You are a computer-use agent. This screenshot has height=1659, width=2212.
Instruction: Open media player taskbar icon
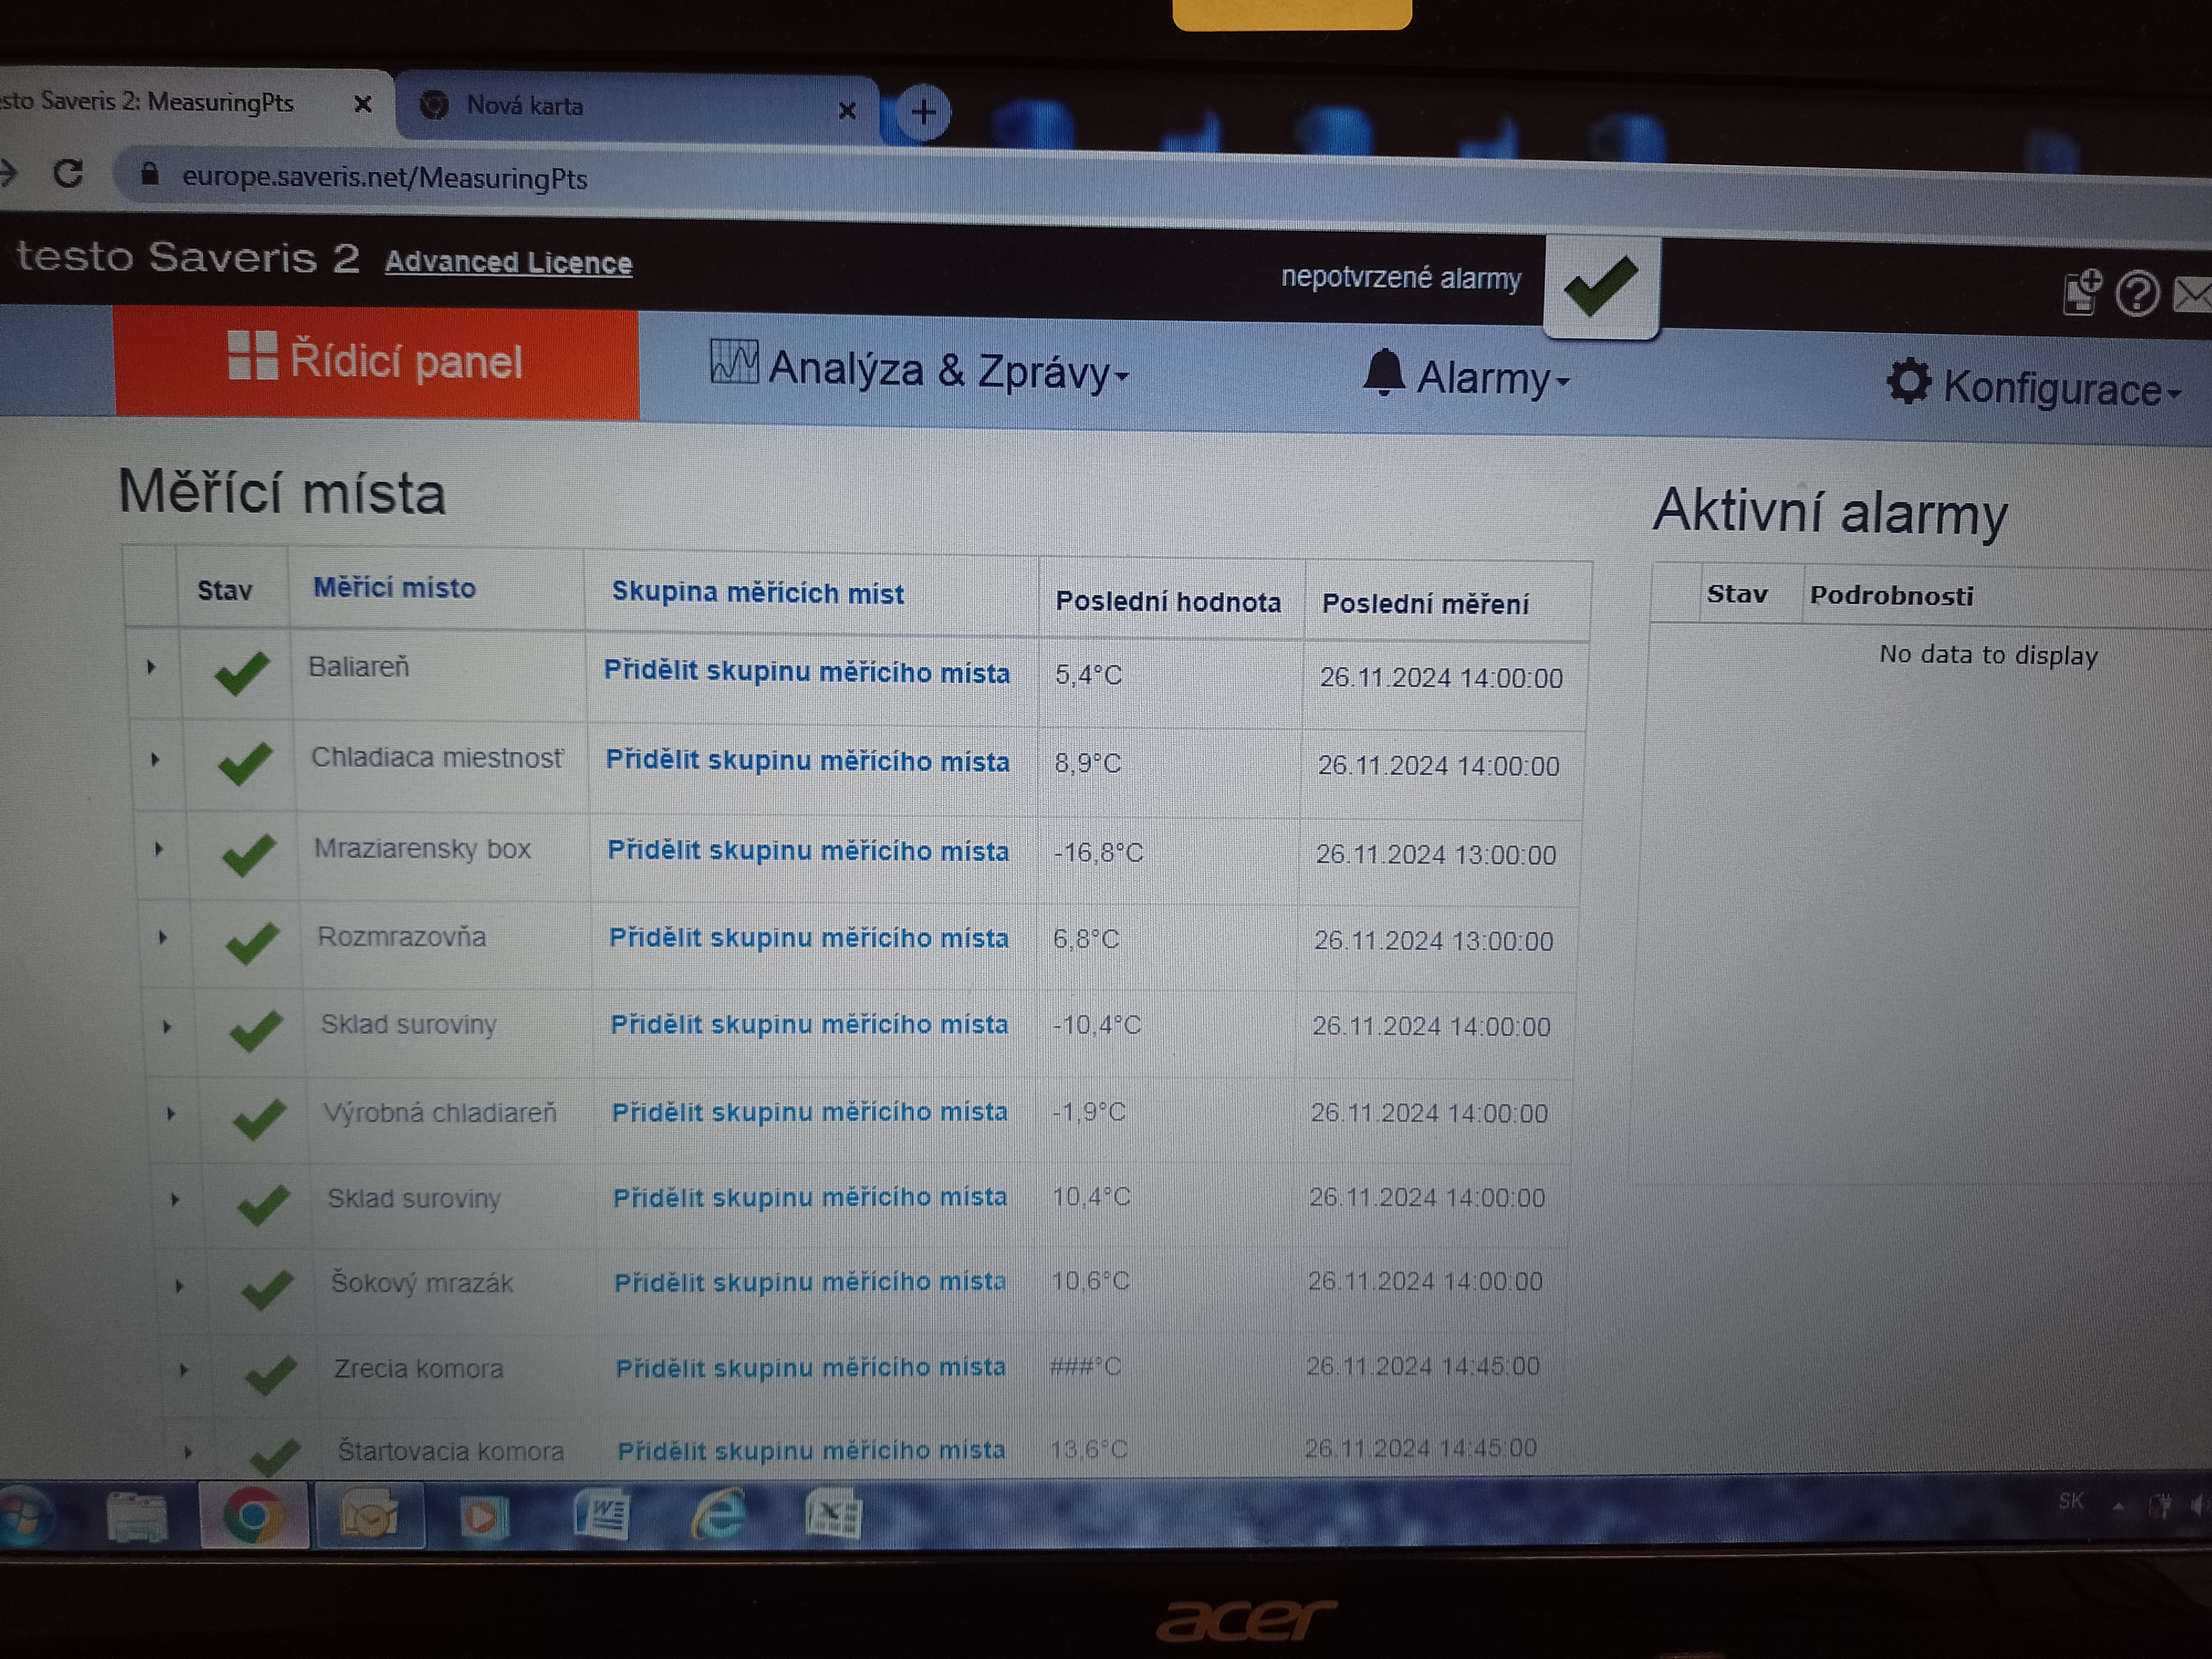click(484, 1517)
